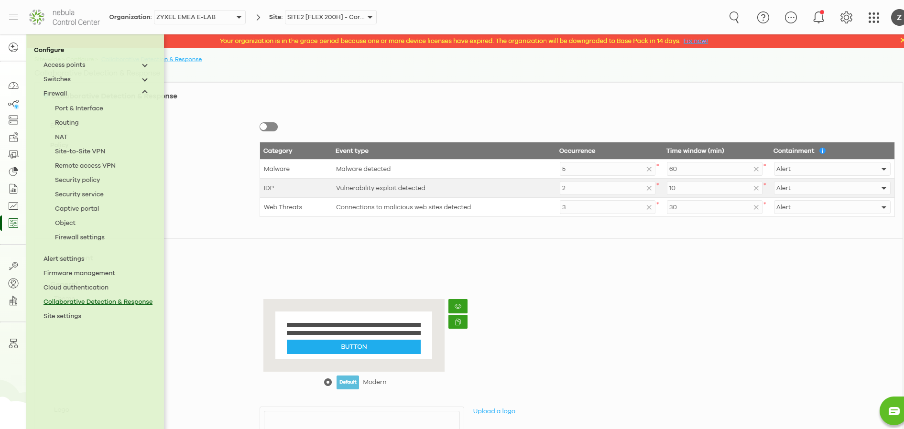Open the notifications bell
Viewport: 904px width, 429px height.
pyautogui.click(x=818, y=18)
